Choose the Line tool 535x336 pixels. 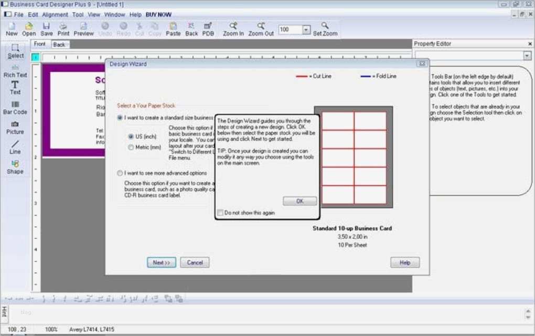coord(15,148)
